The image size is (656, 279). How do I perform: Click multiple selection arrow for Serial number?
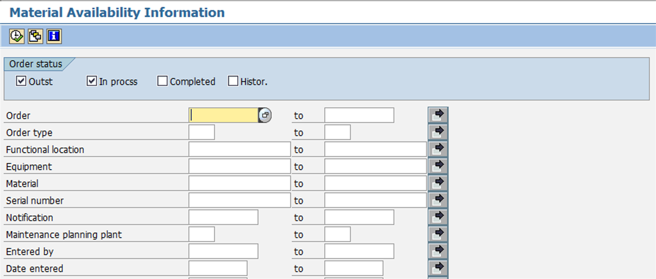tap(438, 200)
